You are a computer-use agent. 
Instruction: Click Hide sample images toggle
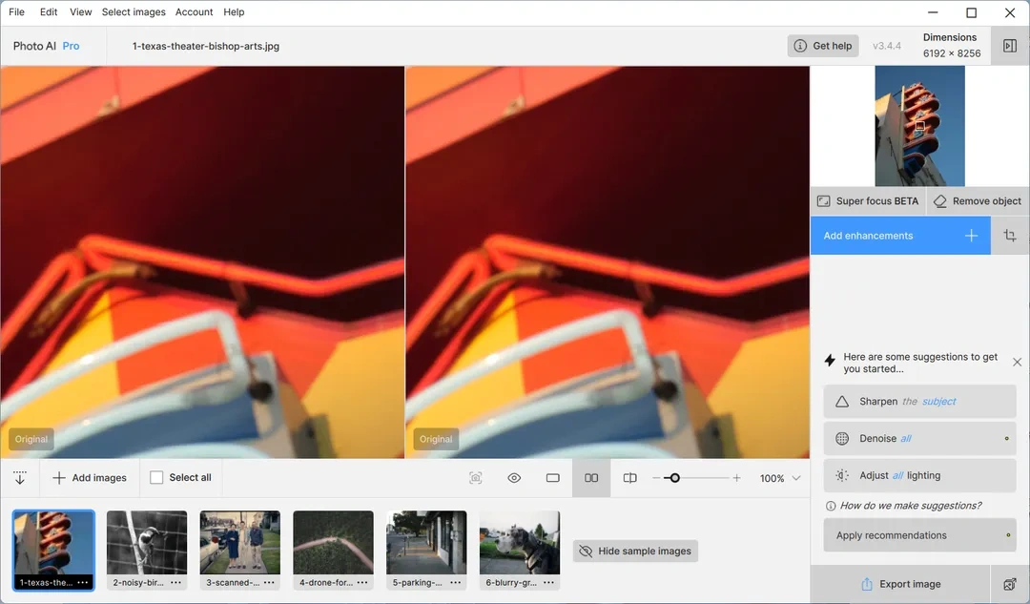pos(635,552)
